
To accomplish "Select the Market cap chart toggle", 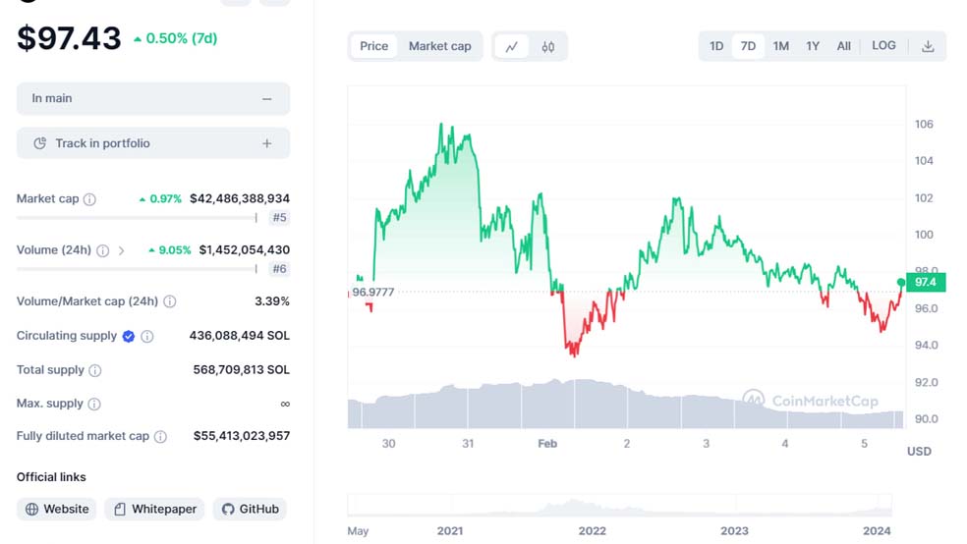I will (x=439, y=46).
